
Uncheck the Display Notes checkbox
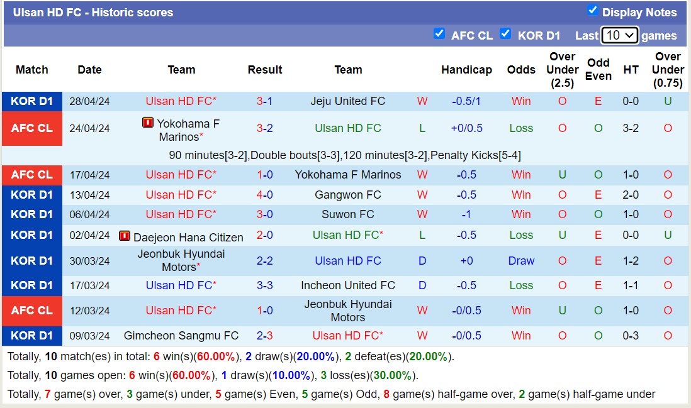592,11
